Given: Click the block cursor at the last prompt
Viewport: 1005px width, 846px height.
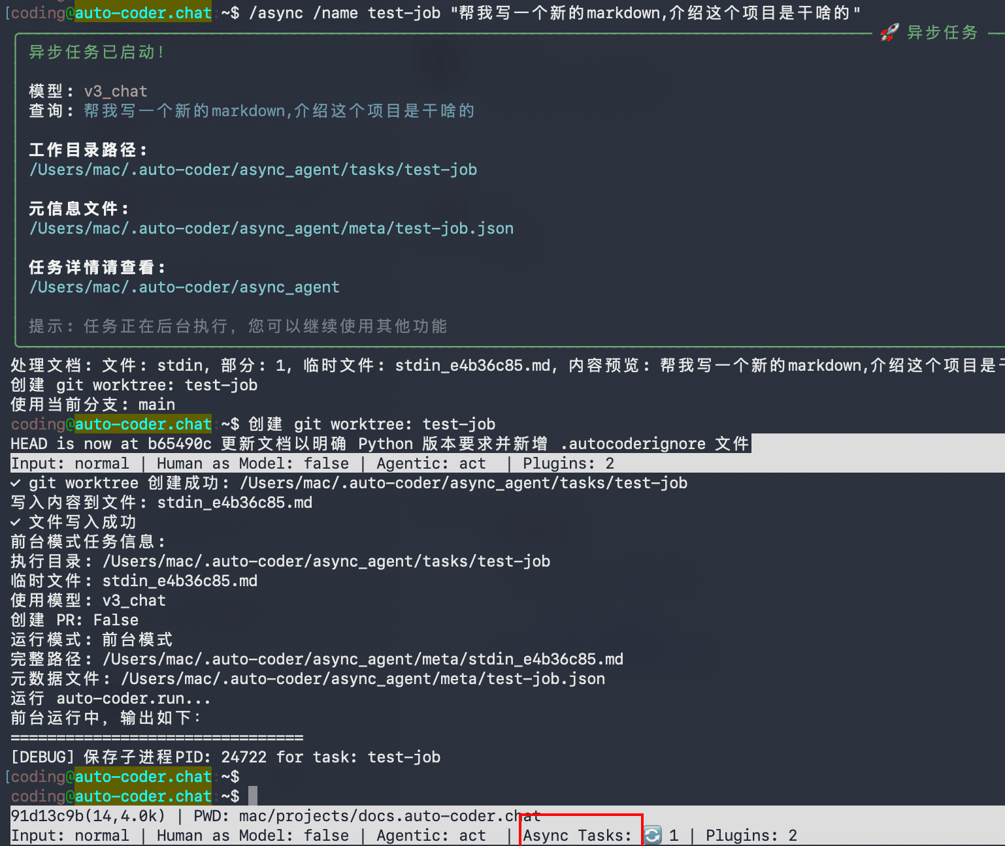Looking at the screenshot, I should point(253,796).
